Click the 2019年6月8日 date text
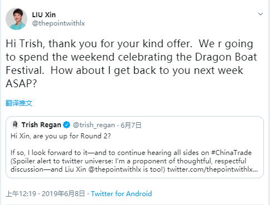This screenshot has width=270, height=205. coord(63,194)
